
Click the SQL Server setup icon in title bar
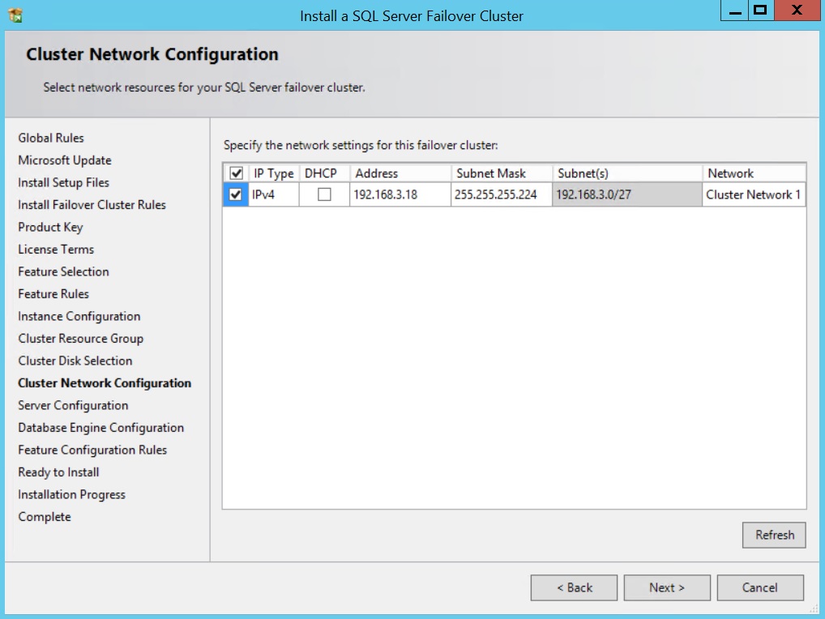click(x=15, y=15)
